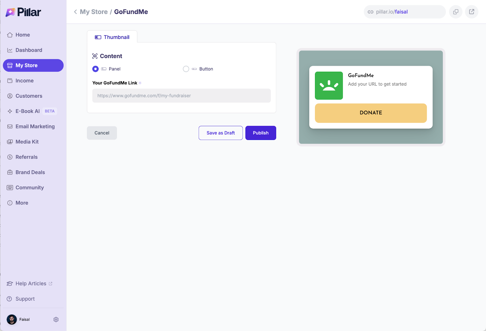486x331 pixels.
Task: Click the Referrals dollar icon
Action: [10, 157]
